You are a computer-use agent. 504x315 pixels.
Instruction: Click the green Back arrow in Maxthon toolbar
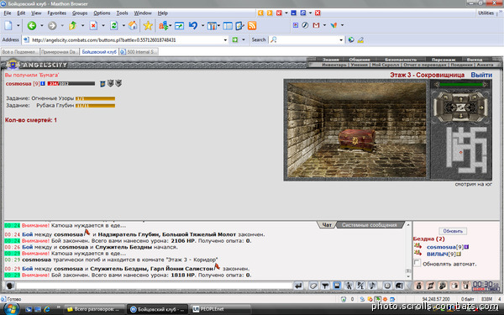pos(32,25)
